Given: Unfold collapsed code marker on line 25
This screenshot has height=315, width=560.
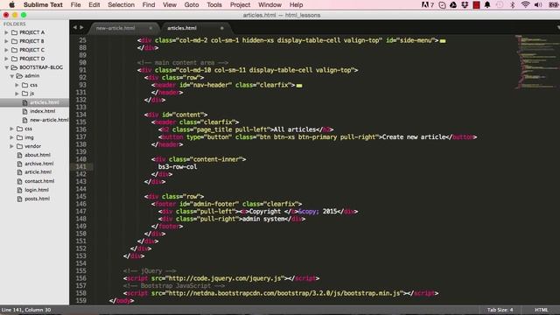Looking at the screenshot, I should coord(443,41).
